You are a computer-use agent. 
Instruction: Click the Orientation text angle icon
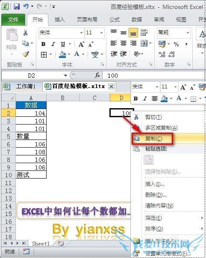(x=137, y=54)
